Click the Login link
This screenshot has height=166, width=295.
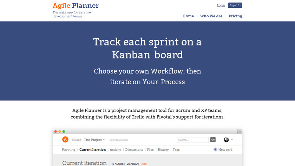[221, 5]
